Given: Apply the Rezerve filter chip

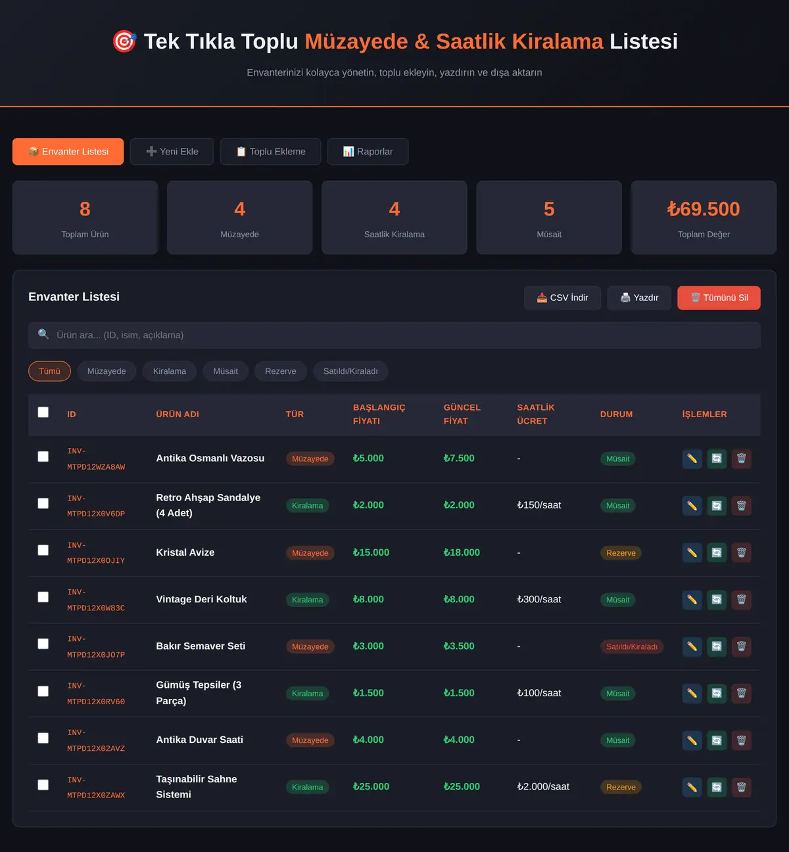Looking at the screenshot, I should (x=281, y=371).
